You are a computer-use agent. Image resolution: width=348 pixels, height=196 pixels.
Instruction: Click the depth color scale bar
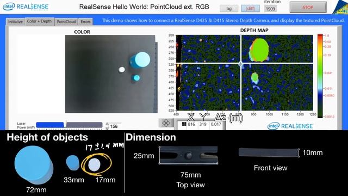320,76
